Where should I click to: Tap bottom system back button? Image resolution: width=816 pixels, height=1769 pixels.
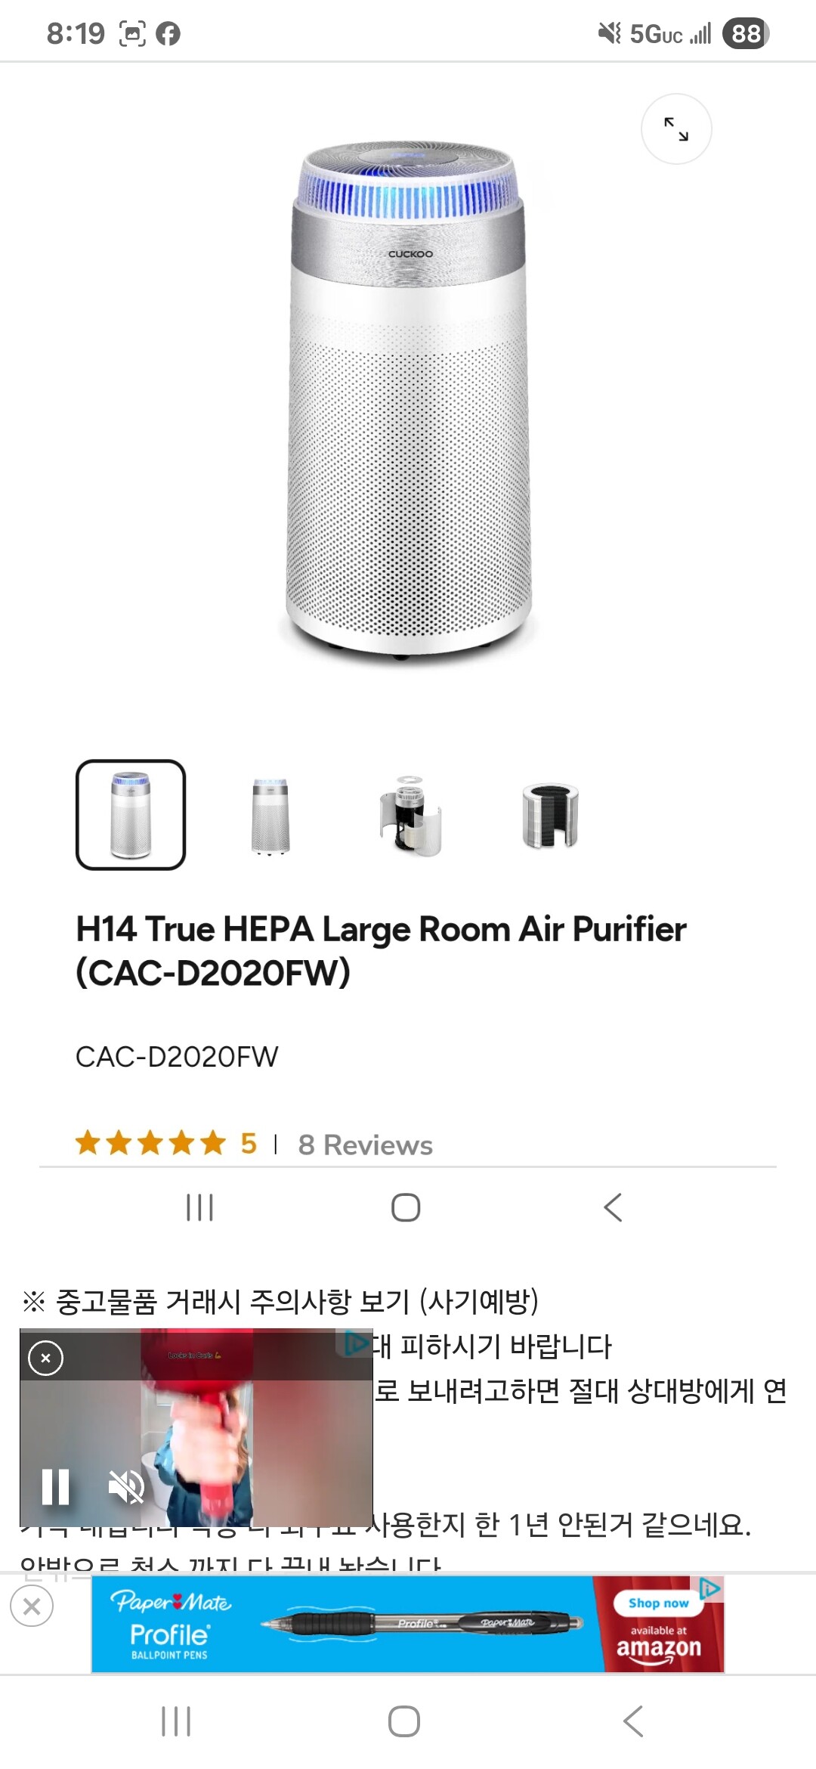pos(633,1721)
